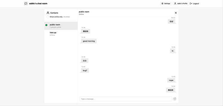Screen dimensions: 223x106
Task: Click the Logout arrow icon
Action: click(x=191, y=4)
